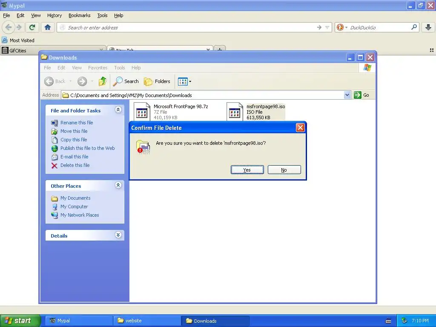Open the Mypal Bookmarks menu

[x=80, y=15]
